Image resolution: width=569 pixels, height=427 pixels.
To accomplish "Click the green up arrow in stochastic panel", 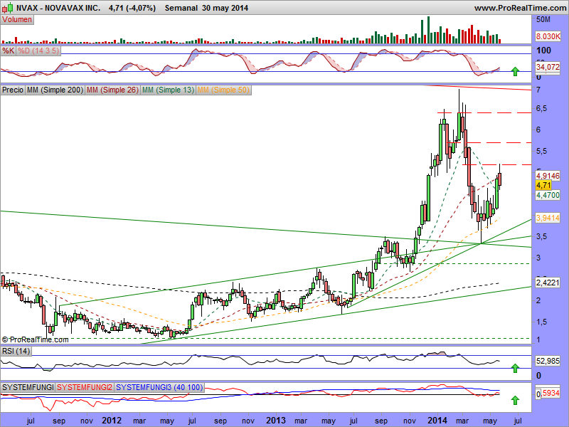I will (515, 72).
